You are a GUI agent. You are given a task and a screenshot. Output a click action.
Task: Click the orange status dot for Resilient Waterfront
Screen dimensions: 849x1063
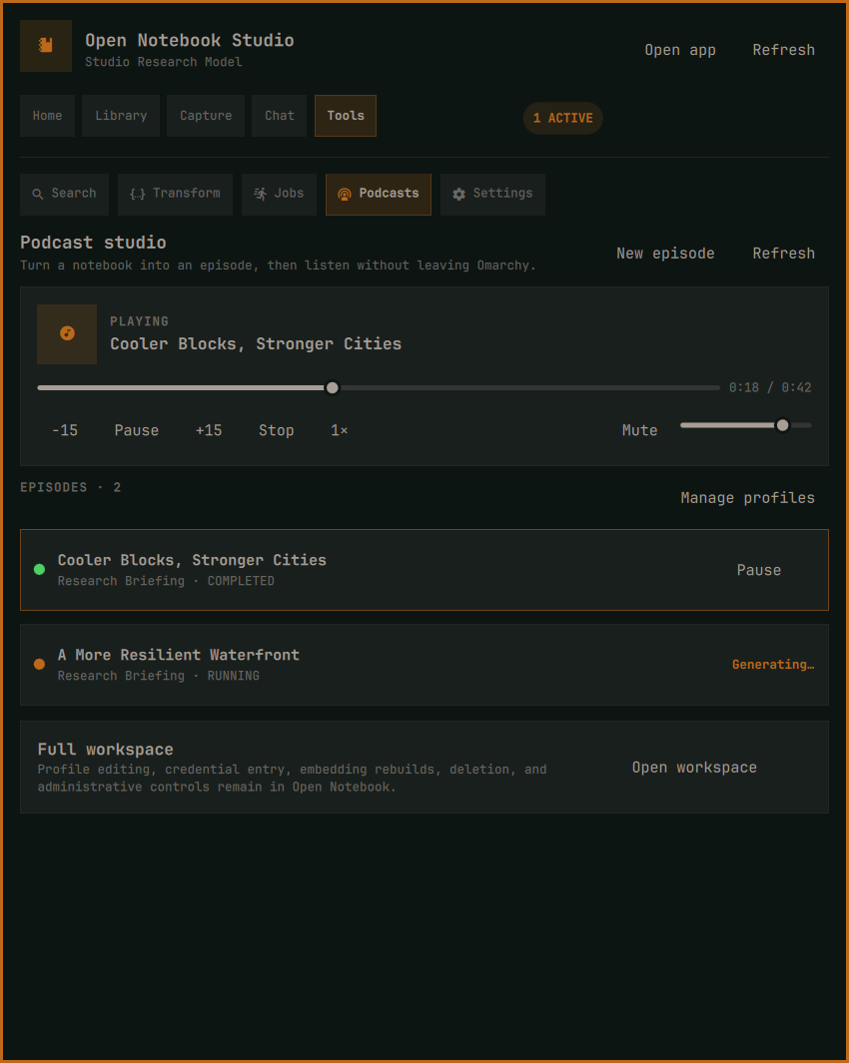39,665
